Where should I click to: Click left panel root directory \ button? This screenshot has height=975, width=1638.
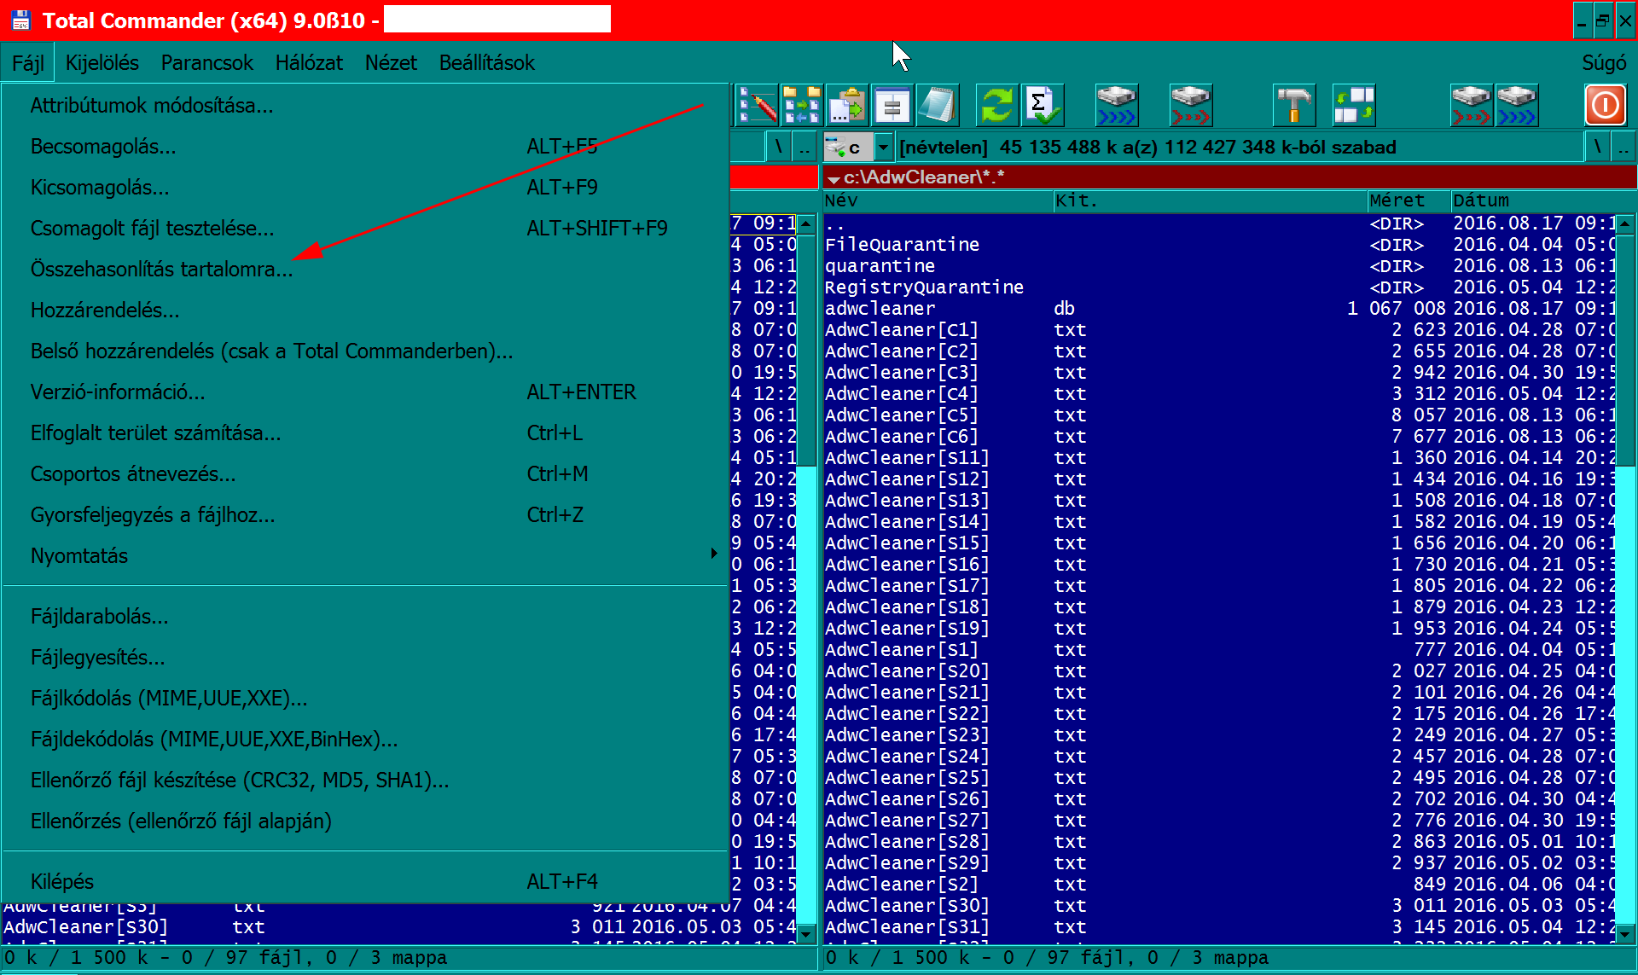[x=778, y=147]
